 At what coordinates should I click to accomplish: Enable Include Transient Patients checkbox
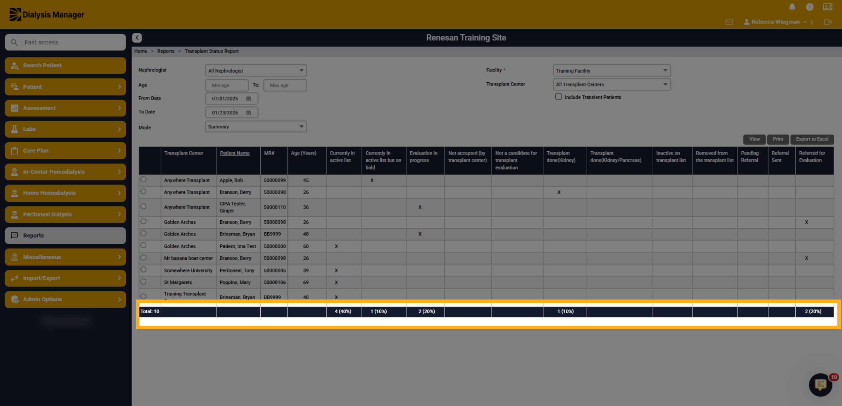(x=559, y=97)
